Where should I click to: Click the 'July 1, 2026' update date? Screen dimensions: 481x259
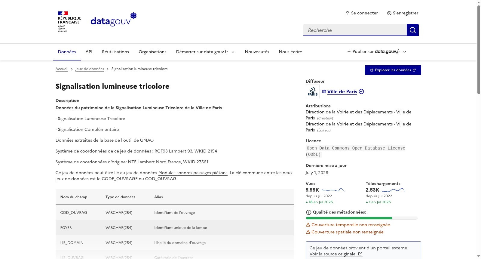click(x=317, y=173)
